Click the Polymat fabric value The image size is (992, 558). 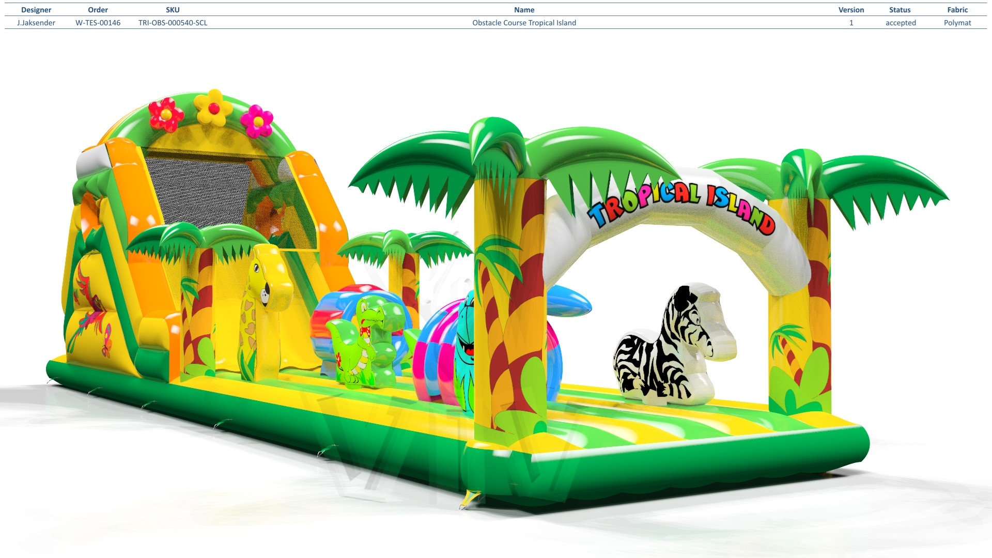pyautogui.click(x=957, y=23)
